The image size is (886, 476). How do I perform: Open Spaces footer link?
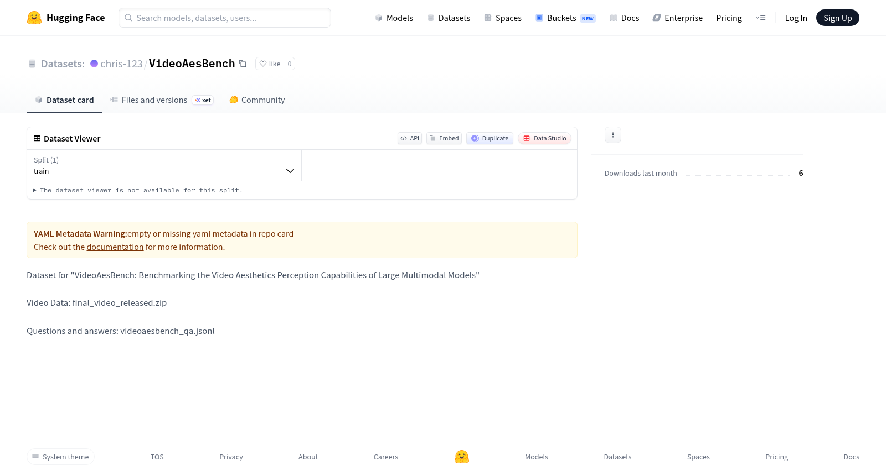(698, 457)
